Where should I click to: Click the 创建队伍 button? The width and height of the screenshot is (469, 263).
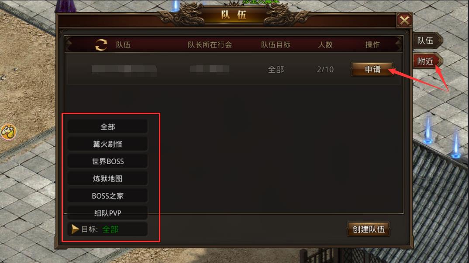(369, 229)
